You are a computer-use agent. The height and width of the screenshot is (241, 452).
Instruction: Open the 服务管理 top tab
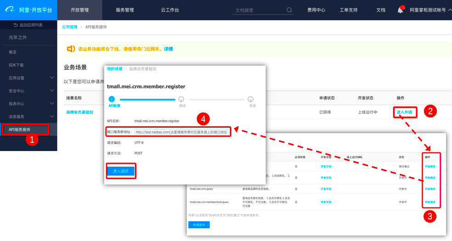click(x=125, y=10)
